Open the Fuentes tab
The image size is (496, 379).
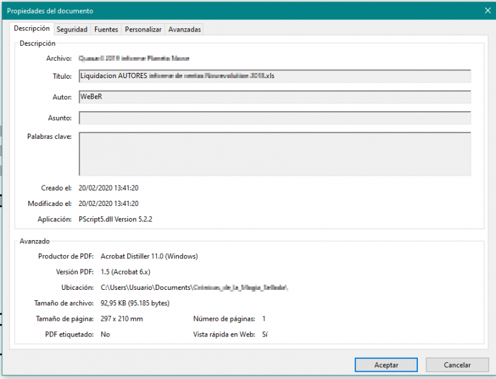pyautogui.click(x=106, y=29)
